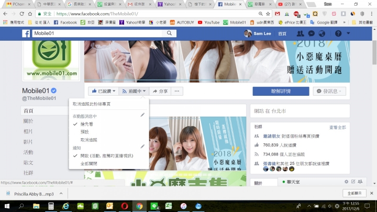Click create group icon in chat bar
Image resolution: width=377 pixels, height=212 pixels.
pos(360,182)
